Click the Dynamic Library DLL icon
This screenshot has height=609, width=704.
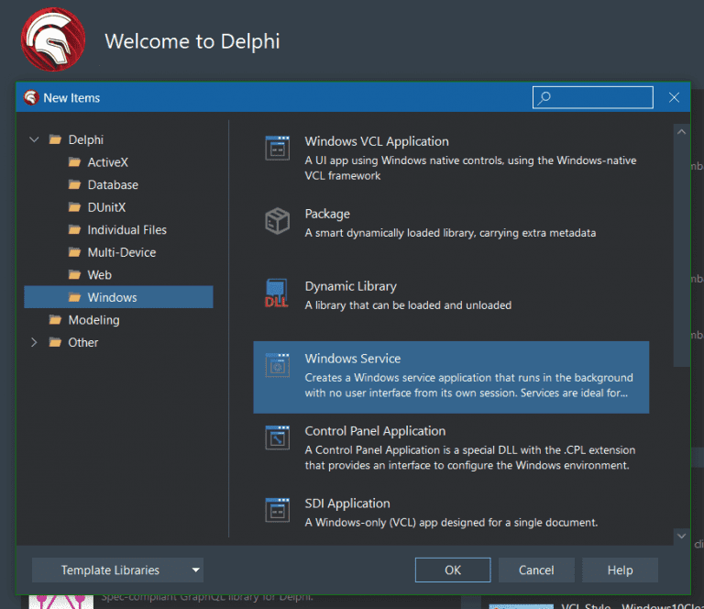pos(277,293)
